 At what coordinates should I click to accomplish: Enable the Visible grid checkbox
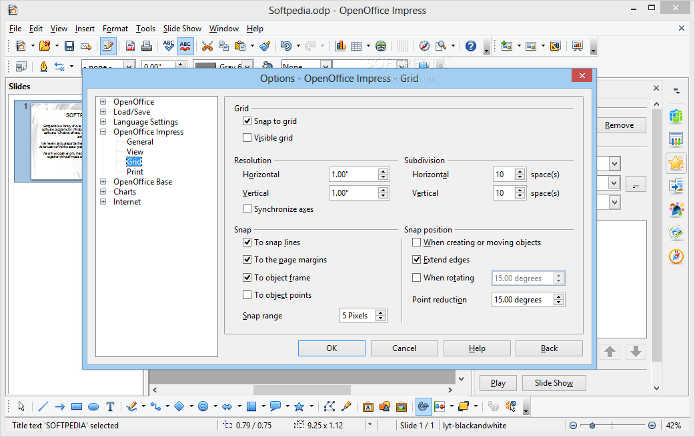[247, 138]
